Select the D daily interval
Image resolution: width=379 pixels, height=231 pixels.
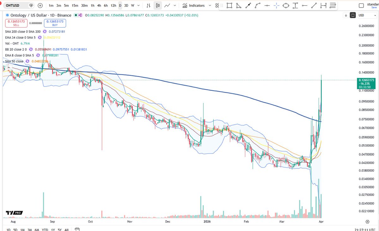pos(120,5)
